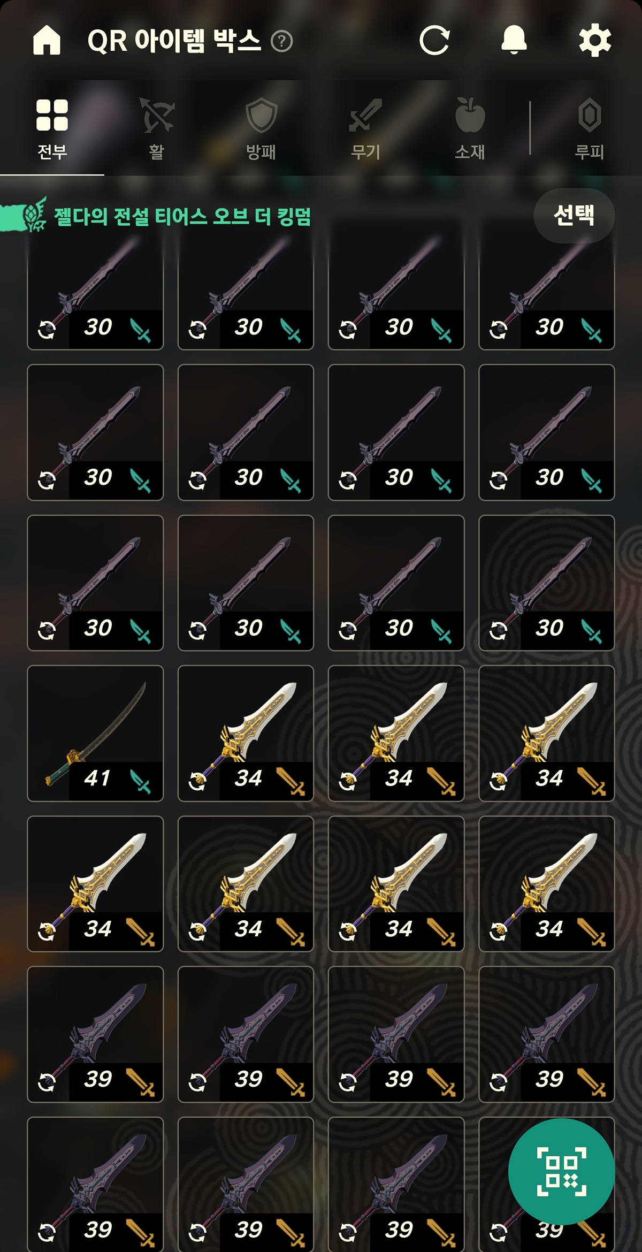Image resolution: width=642 pixels, height=1252 pixels.
Task: Open the katana item with power 41
Action: click(x=95, y=733)
